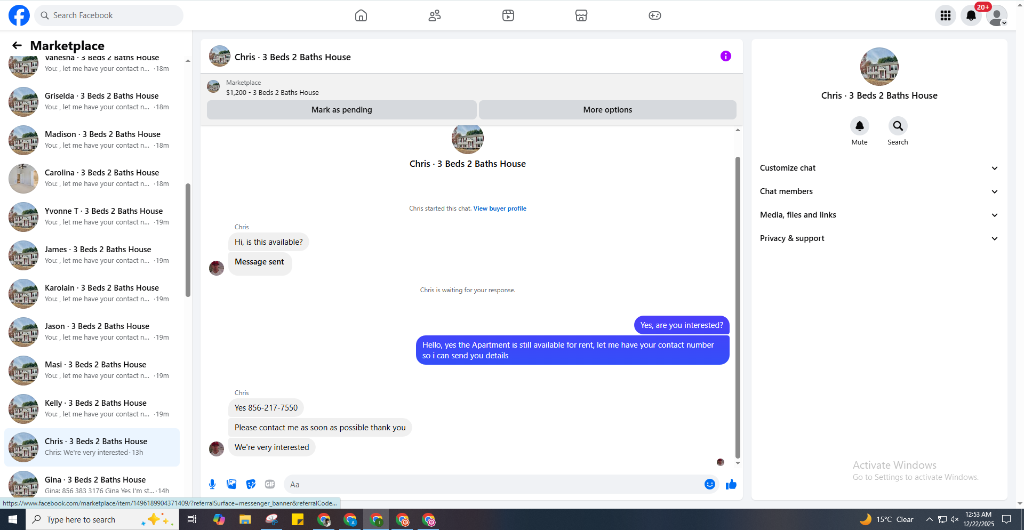The image size is (1024, 530).
Task: Open the GIF picker icon
Action: click(x=270, y=484)
